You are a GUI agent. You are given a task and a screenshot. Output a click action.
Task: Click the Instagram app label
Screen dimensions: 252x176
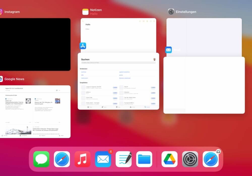click(12, 12)
